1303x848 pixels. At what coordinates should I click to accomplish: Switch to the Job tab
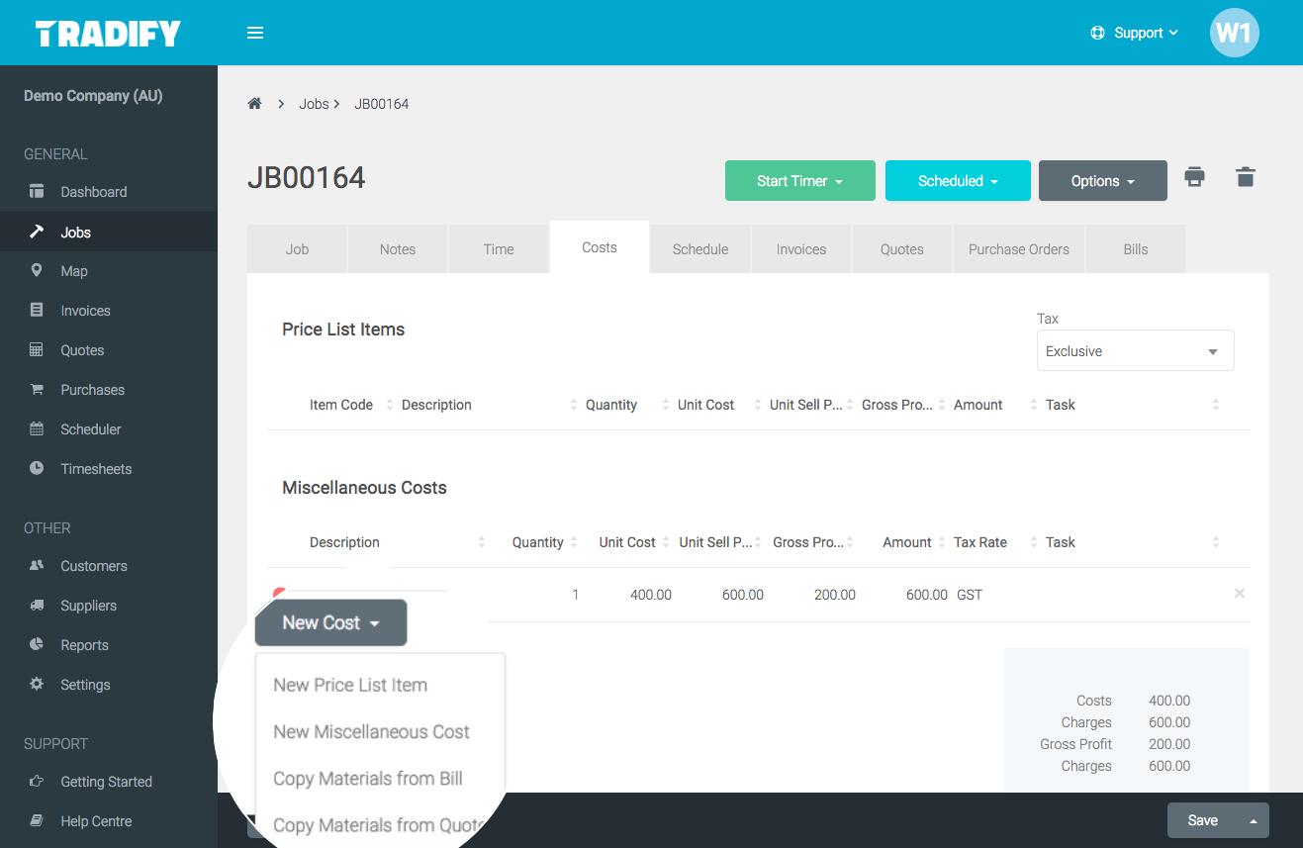tap(297, 249)
